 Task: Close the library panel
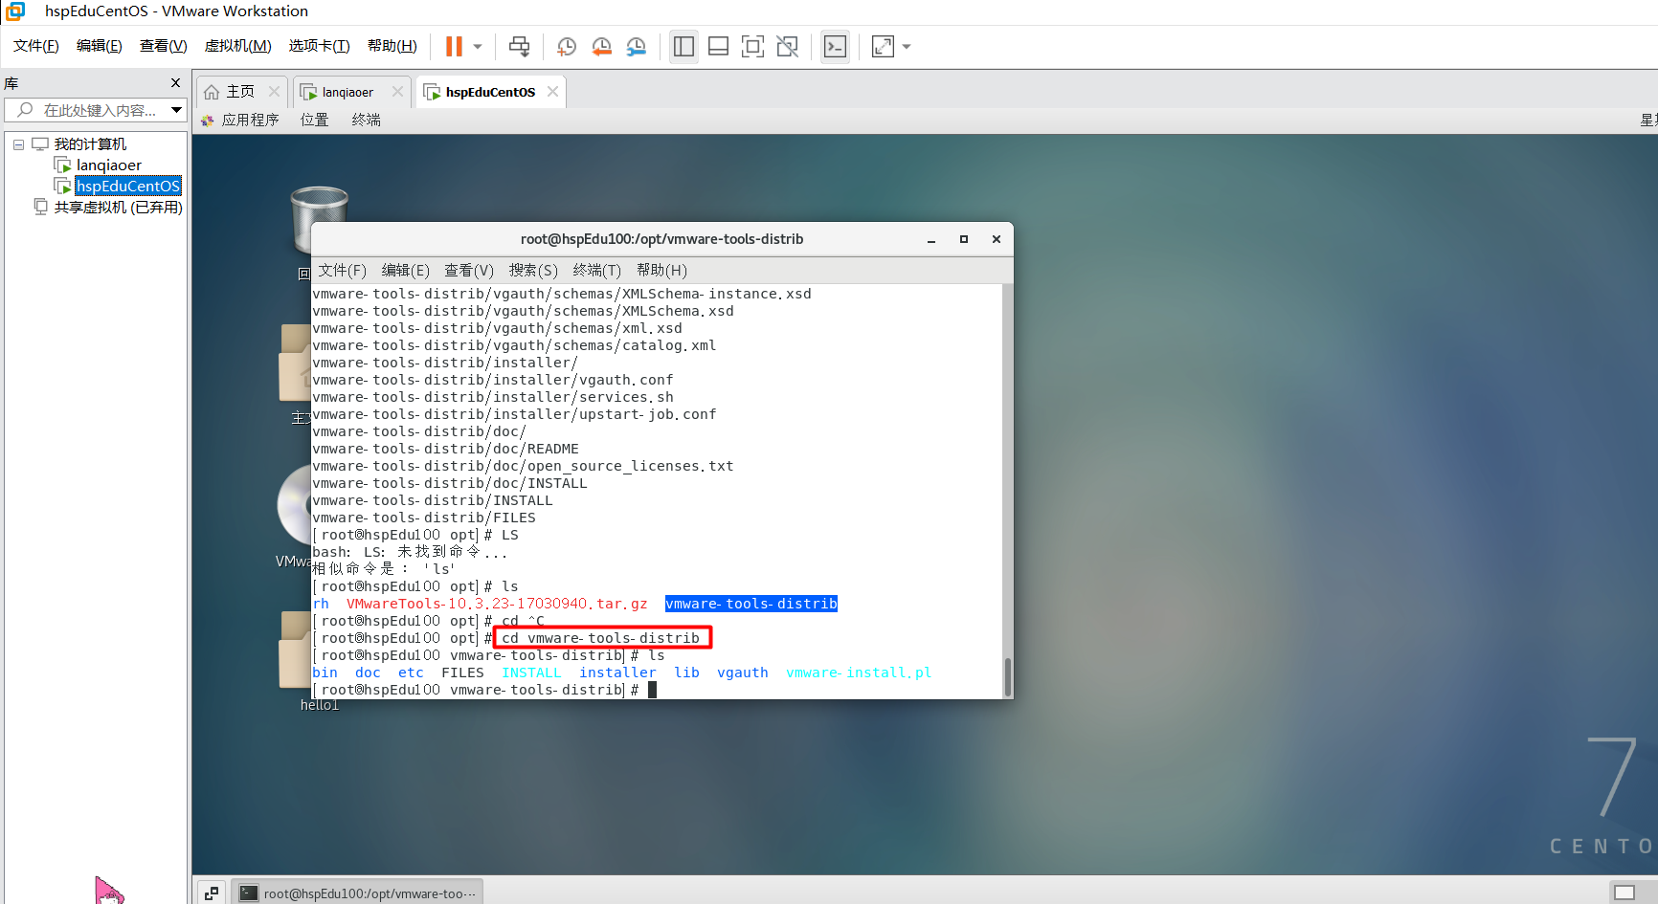tap(175, 83)
